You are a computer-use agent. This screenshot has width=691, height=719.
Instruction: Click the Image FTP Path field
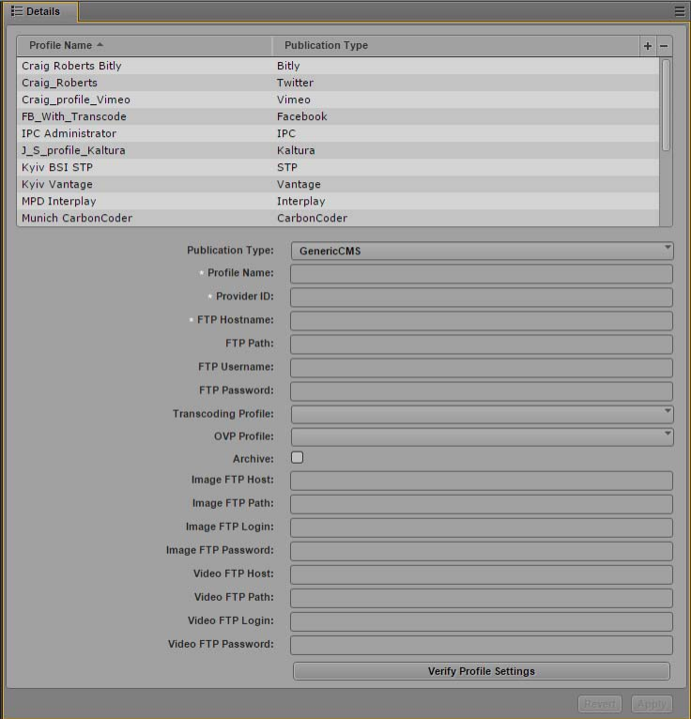(x=482, y=504)
